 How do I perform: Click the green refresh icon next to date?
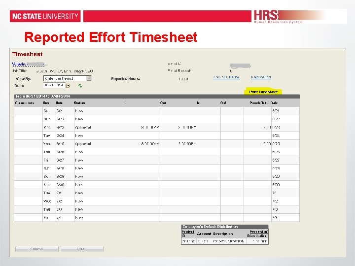point(80,86)
